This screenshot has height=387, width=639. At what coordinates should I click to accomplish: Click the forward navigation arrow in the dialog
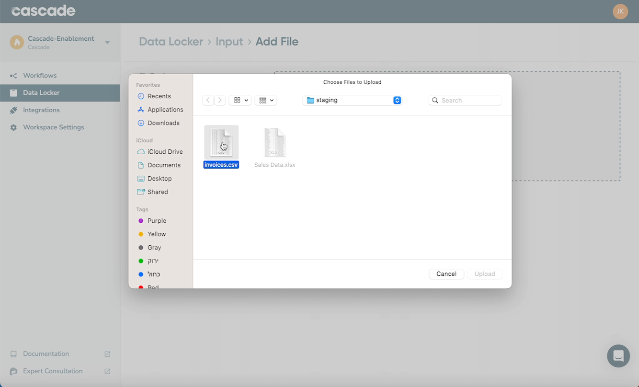[x=220, y=100]
